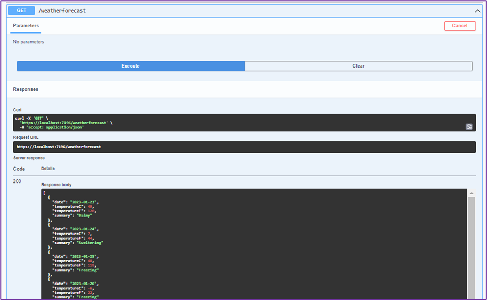487x300 pixels.
Task: Collapse the weatherforecast operation chevron
Action: point(477,11)
